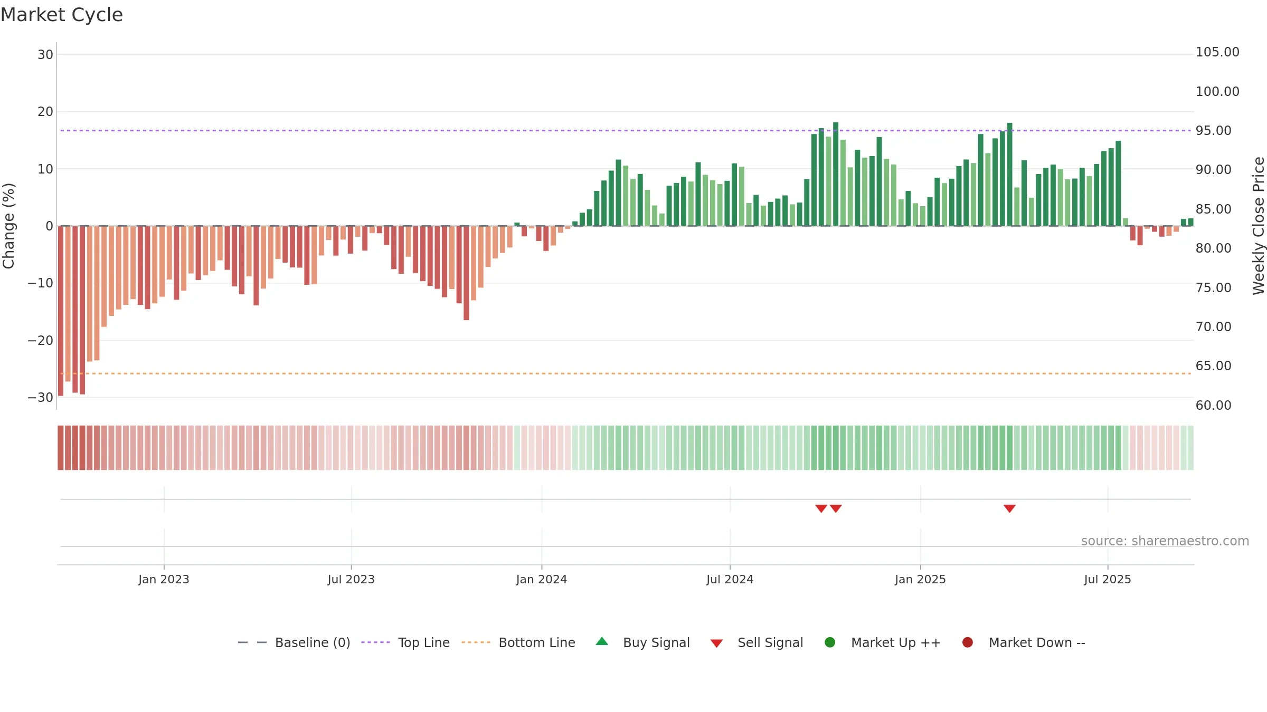The height and width of the screenshot is (712, 1267).
Task: Click the −20 change axis value
Action: (41, 340)
